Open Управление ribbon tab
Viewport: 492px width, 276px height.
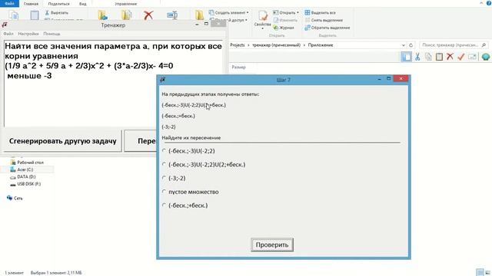click(x=126, y=4)
